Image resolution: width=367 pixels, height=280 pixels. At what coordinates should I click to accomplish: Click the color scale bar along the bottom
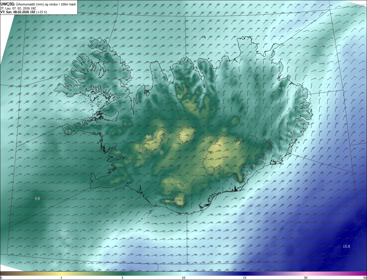pyautogui.click(x=183, y=273)
